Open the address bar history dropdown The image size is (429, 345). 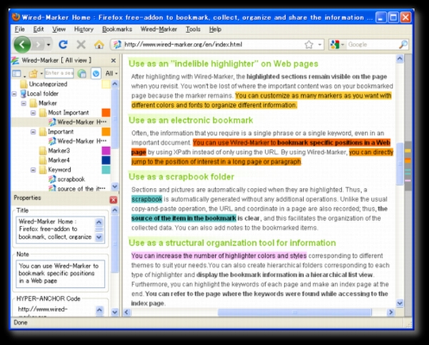[320, 44]
